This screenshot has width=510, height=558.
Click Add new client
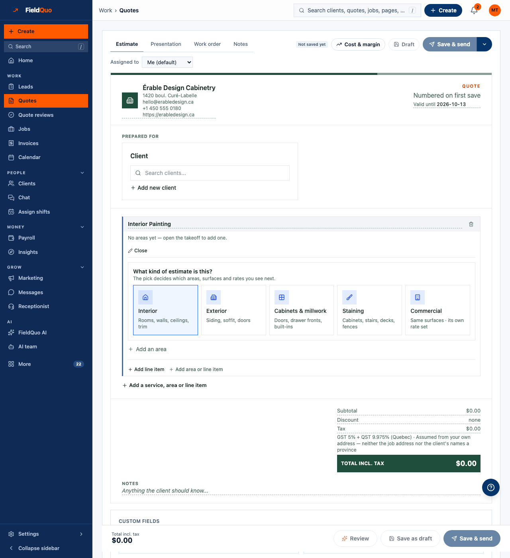tap(153, 188)
